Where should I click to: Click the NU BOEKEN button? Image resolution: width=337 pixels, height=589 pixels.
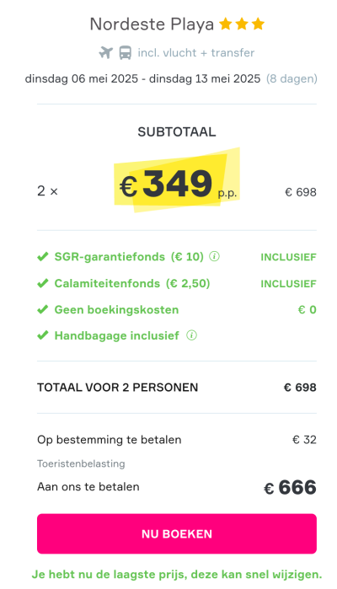pos(177,533)
